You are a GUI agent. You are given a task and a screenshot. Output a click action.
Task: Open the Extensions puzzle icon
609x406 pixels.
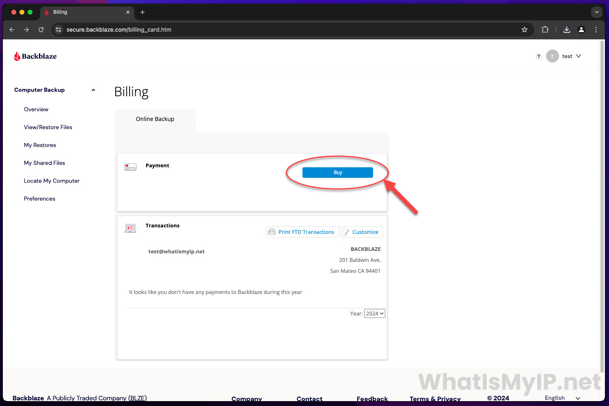[545, 30]
